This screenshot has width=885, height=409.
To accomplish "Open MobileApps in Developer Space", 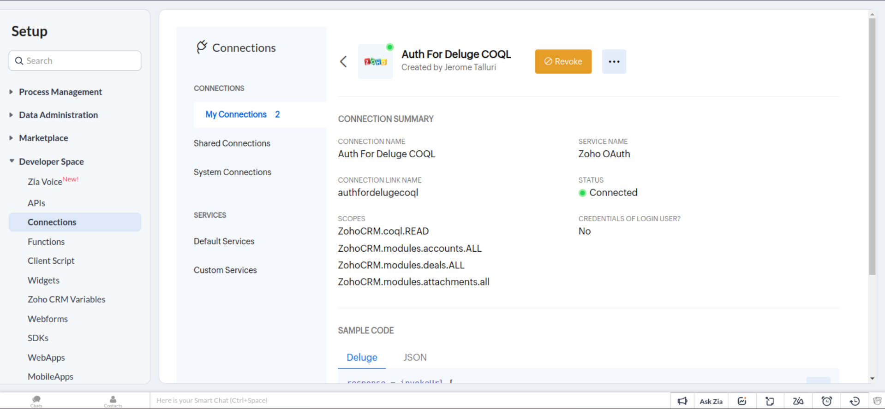I will (50, 377).
